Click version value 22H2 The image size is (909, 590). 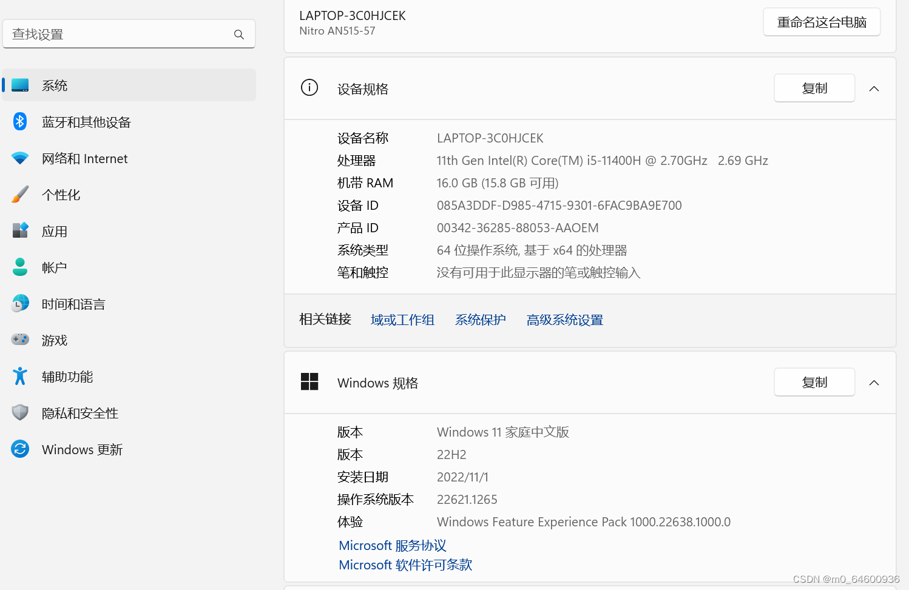[x=451, y=455]
